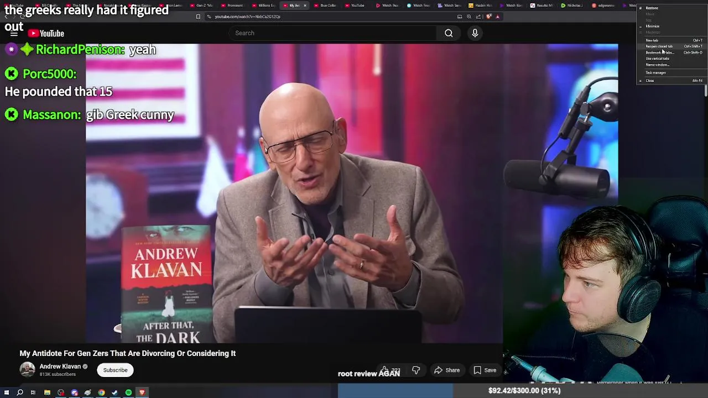Select 'Close' in the window menu

pos(671,81)
